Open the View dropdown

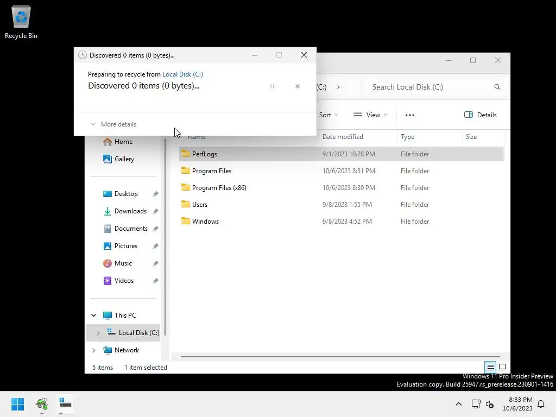[370, 115]
